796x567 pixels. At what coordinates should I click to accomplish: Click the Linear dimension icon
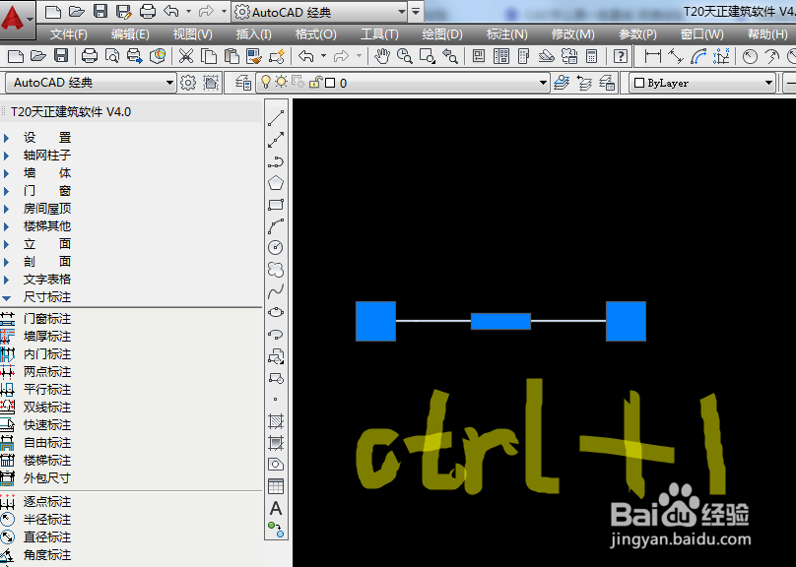(652, 56)
